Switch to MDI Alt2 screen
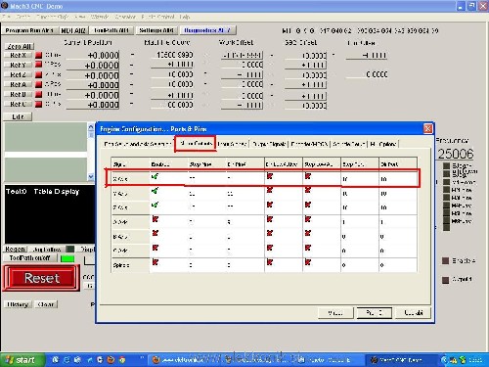Image resolution: width=489 pixels, height=367 pixels. (x=73, y=30)
